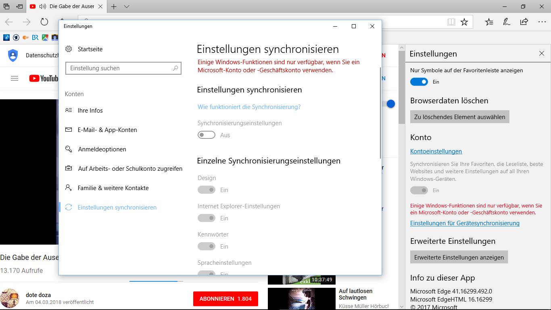Click the speaker icon on YouTube tab
The height and width of the screenshot is (310, 551).
tap(43, 7)
